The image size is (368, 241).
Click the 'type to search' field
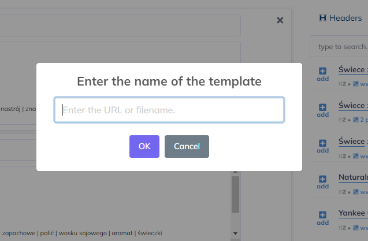tap(341, 46)
